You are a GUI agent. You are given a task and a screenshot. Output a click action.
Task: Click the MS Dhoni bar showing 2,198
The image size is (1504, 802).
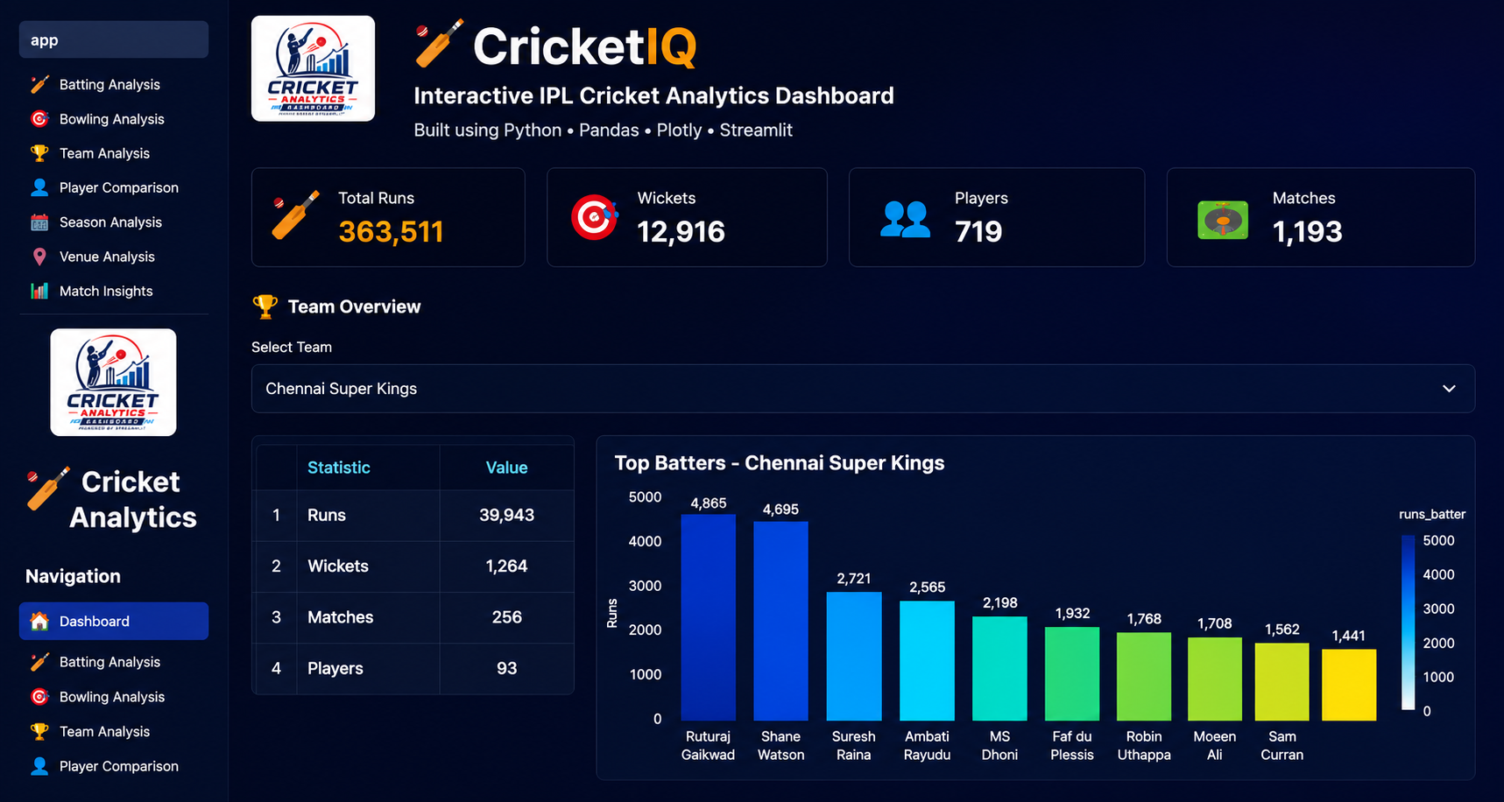tap(999, 668)
